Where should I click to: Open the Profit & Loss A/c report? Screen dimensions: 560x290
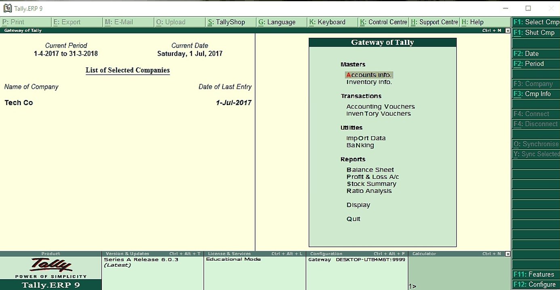pyautogui.click(x=373, y=177)
